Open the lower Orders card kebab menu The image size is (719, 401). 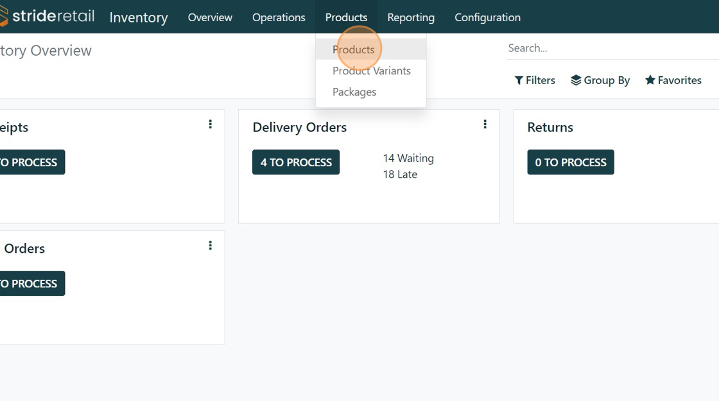tap(210, 246)
